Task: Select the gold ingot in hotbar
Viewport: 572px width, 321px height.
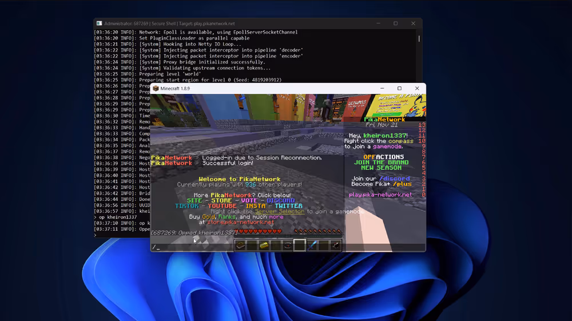Action: coord(264,245)
